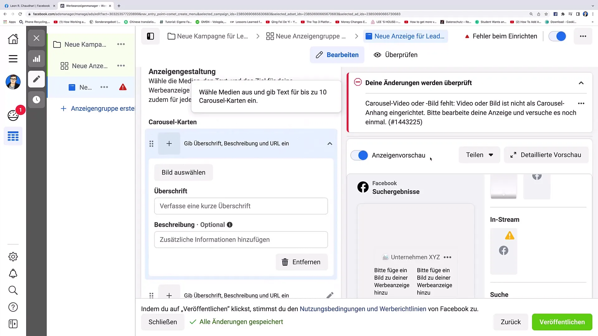This screenshot has height=336, width=598.
Task: Open options for Neue Anze... ad set
Action: 121,66
